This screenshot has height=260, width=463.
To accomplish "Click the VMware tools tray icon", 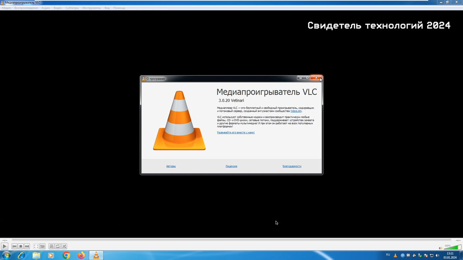I will click(408, 255).
